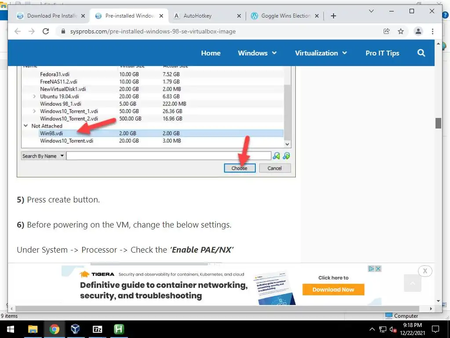Click the network tray icon
Image resolution: width=450 pixels, height=338 pixels.
[382, 329]
